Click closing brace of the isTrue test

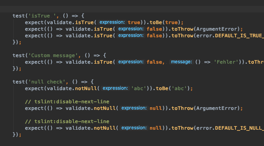tap(14, 42)
